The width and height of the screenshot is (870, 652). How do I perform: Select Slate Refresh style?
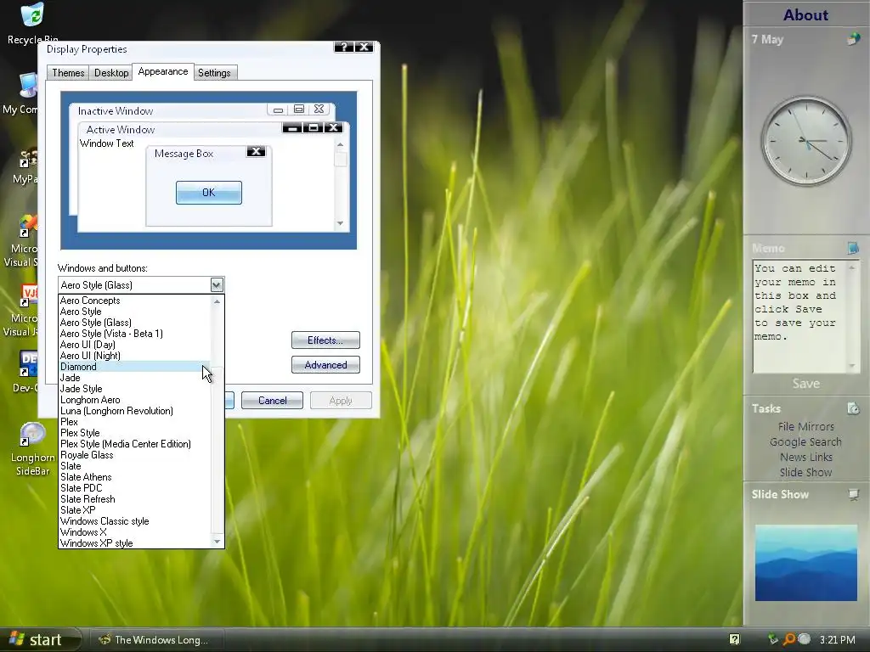[x=135, y=499]
